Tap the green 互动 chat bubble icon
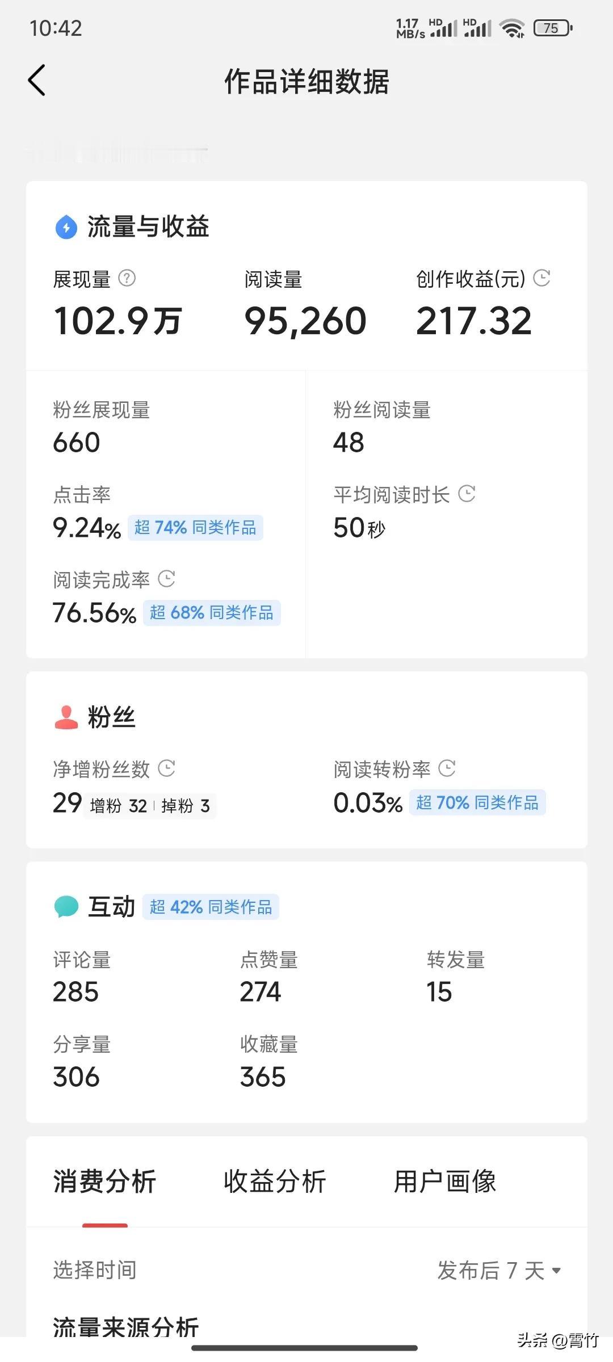Screen dimensions: 613x1362 (66, 906)
